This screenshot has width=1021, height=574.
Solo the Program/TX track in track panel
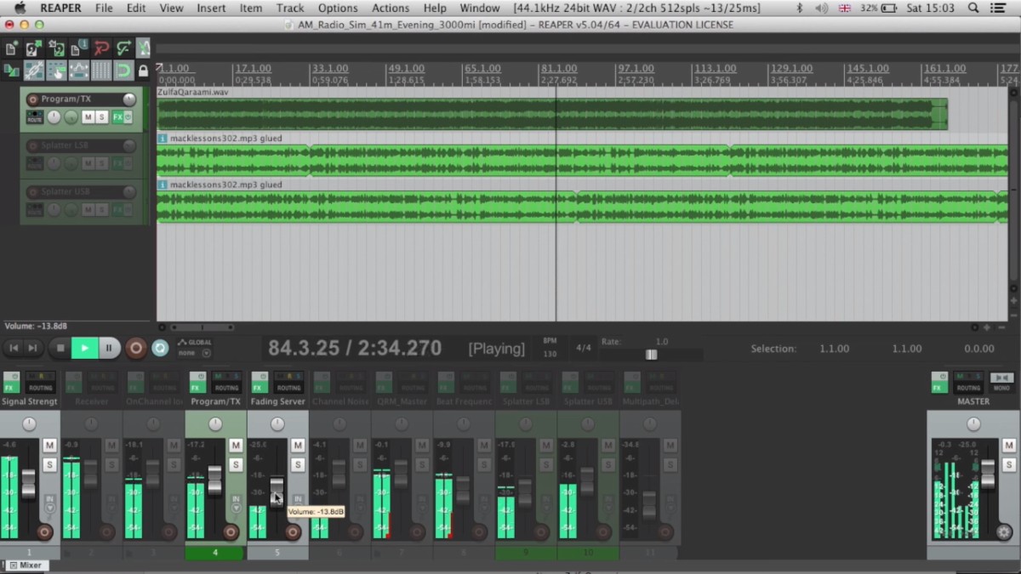pos(101,117)
